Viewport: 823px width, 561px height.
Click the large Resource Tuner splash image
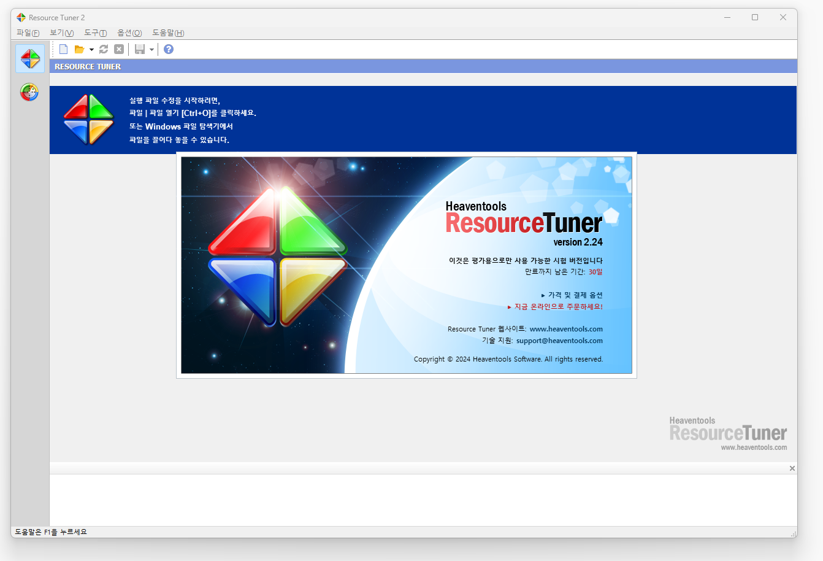coord(407,265)
